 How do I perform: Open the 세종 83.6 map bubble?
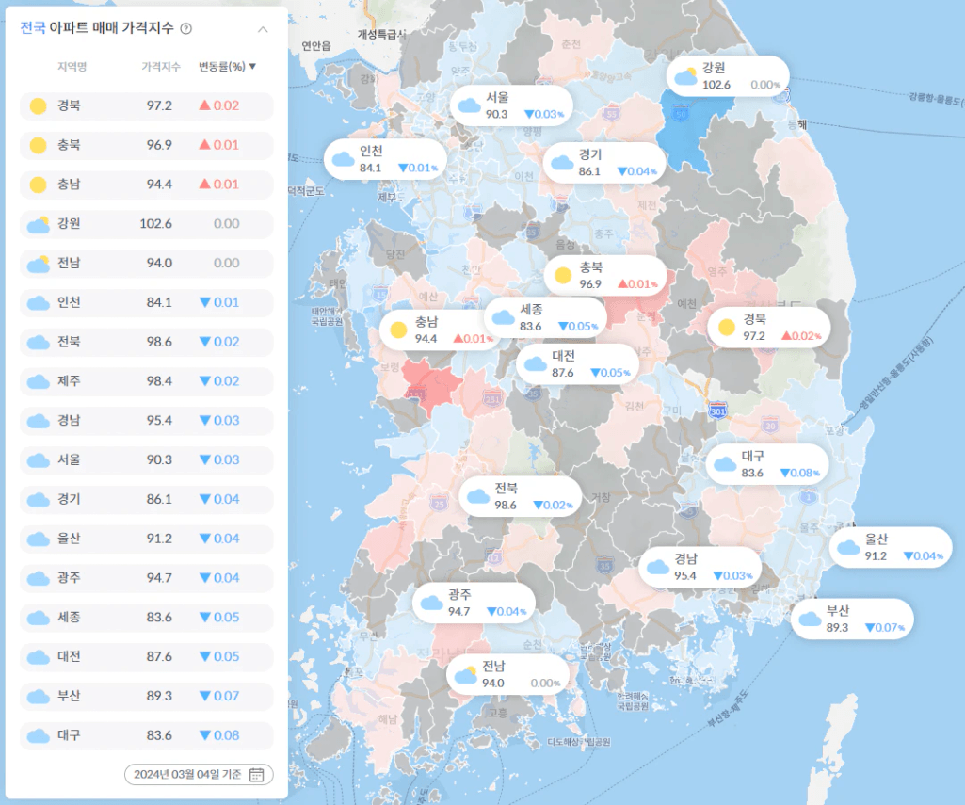pos(545,317)
